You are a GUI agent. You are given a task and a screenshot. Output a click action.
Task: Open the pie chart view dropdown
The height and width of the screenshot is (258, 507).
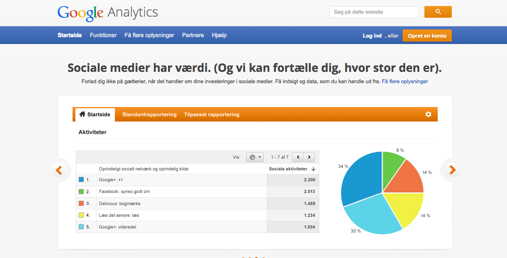(x=255, y=157)
